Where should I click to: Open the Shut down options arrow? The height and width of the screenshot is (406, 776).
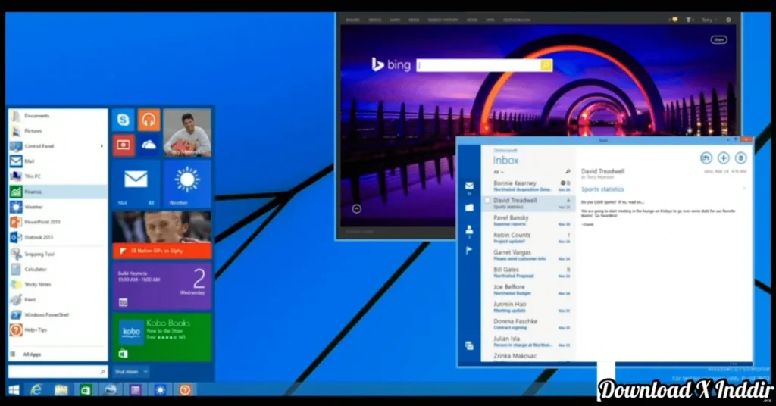point(145,371)
